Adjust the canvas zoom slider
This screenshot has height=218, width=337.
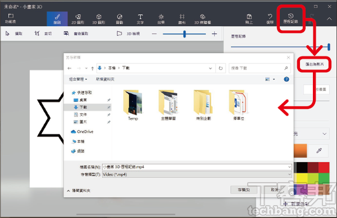184,34
